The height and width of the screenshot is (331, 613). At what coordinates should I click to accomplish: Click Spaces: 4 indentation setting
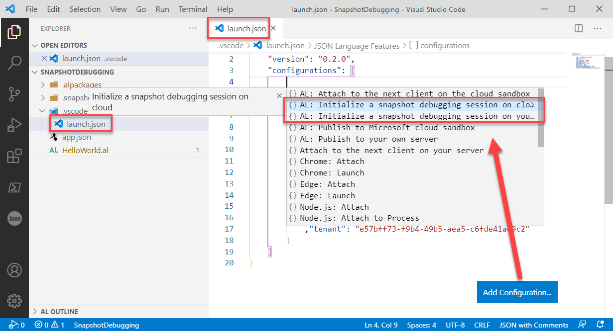coord(421,325)
